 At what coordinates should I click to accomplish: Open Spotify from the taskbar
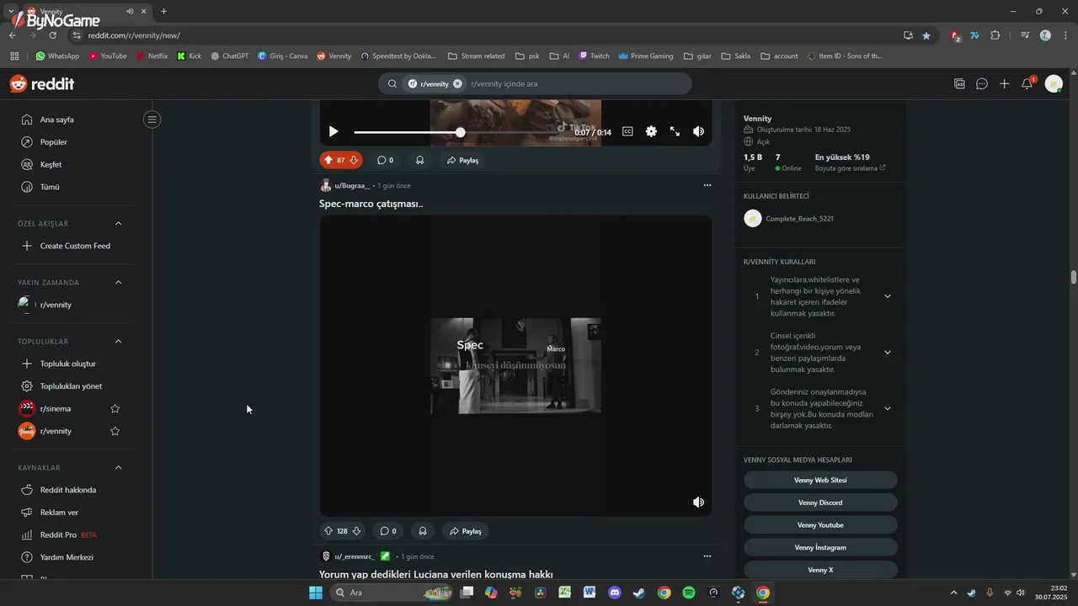coord(688,593)
